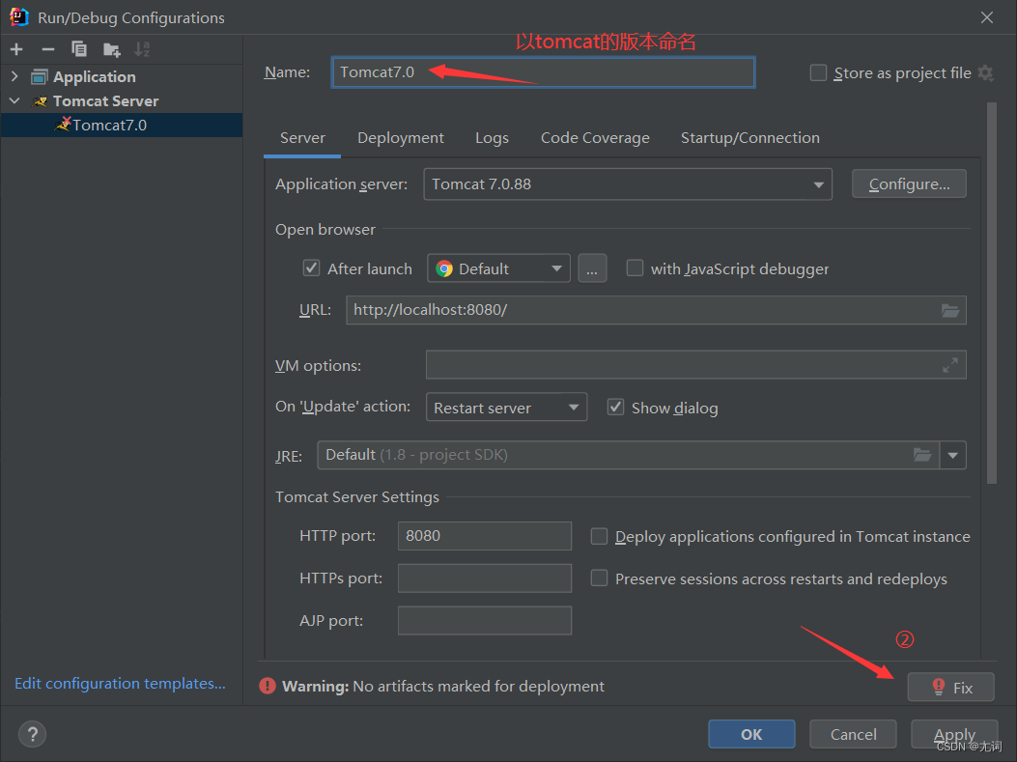Viewport: 1017px width, 762px height.
Task: Switch to the Server tab
Action: pyautogui.click(x=302, y=138)
